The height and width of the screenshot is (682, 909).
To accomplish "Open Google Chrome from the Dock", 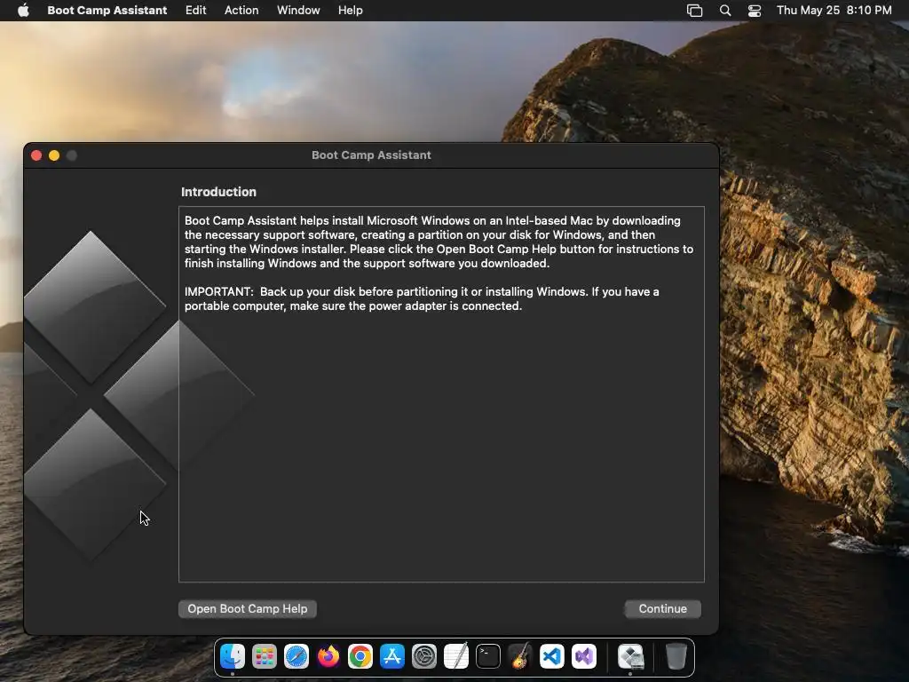I will (360, 656).
